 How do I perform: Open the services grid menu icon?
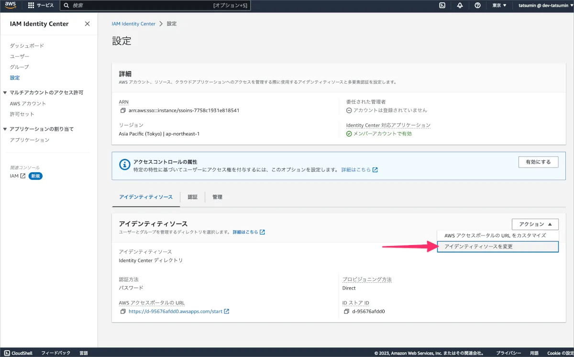tap(31, 5)
